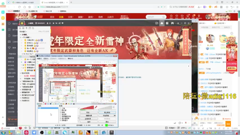Toggle the 视频捕捉设备 source checkbox
The width and height of the screenshot is (240, 135).
tap(61, 116)
